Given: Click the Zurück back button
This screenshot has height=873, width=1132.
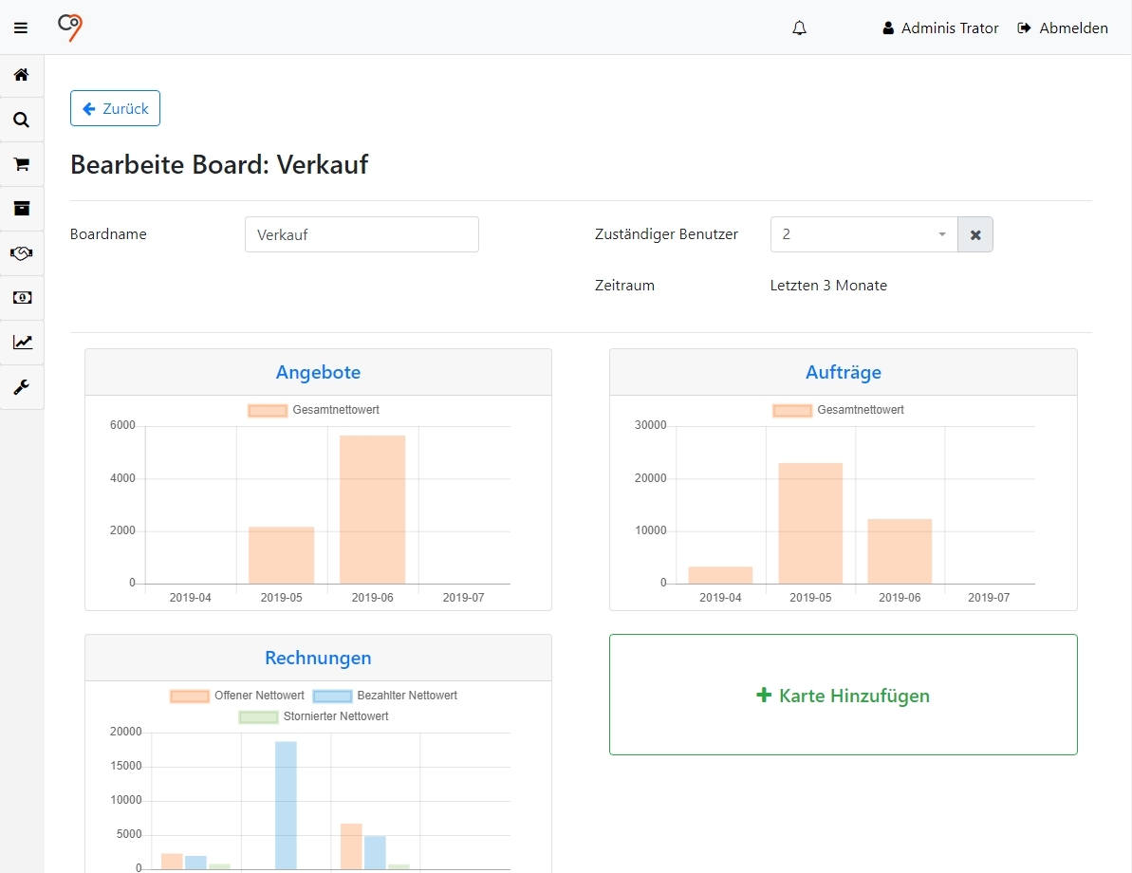Looking at the screenshot, I should 115,108.
